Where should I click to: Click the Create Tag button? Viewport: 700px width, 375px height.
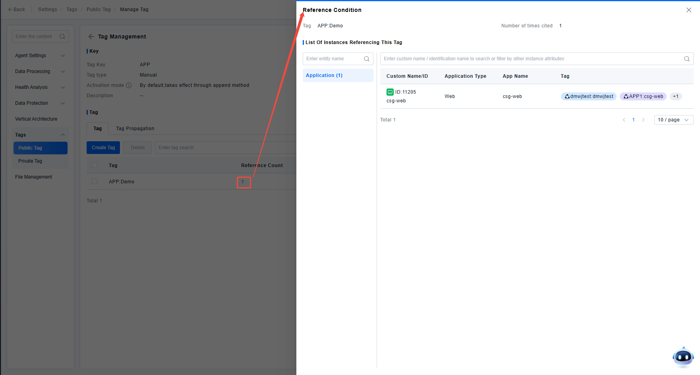pos(103,148)
